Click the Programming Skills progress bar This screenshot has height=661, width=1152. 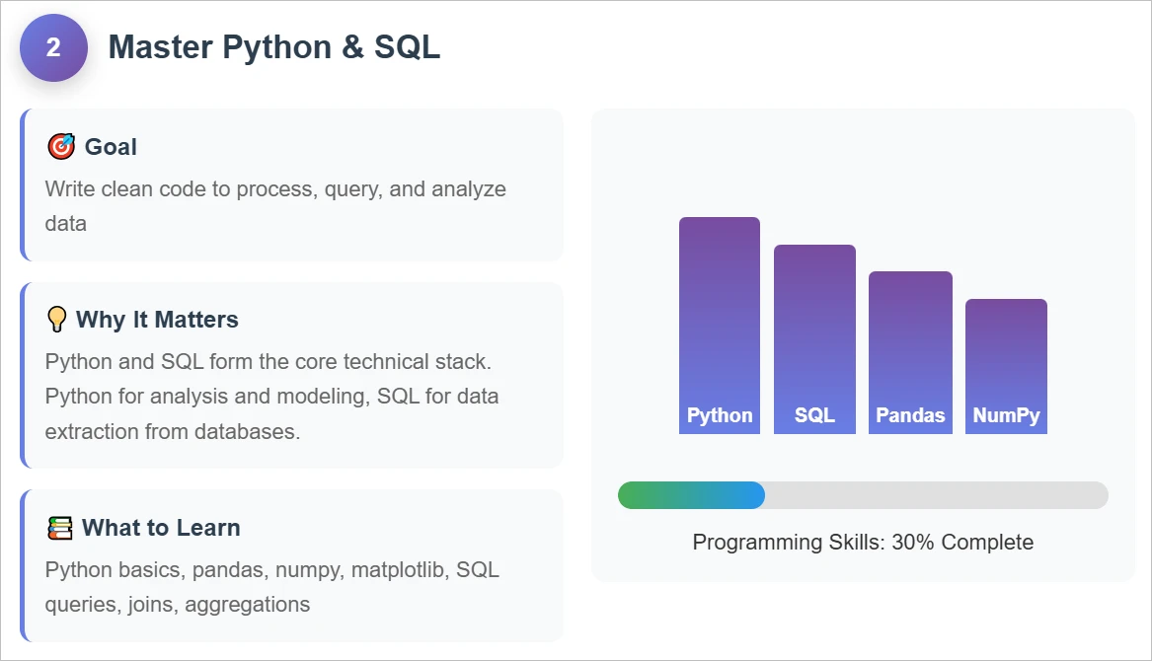[x=864, y=495]
